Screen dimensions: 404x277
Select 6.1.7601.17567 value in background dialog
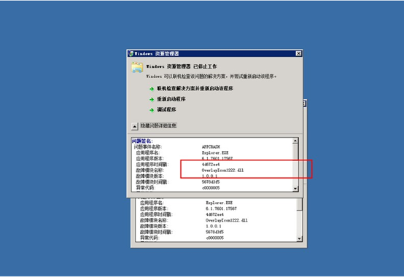pyautogui.click(x=221, y=208)
